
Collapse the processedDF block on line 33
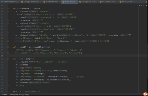pyautogui.click(x=8, y=8)
